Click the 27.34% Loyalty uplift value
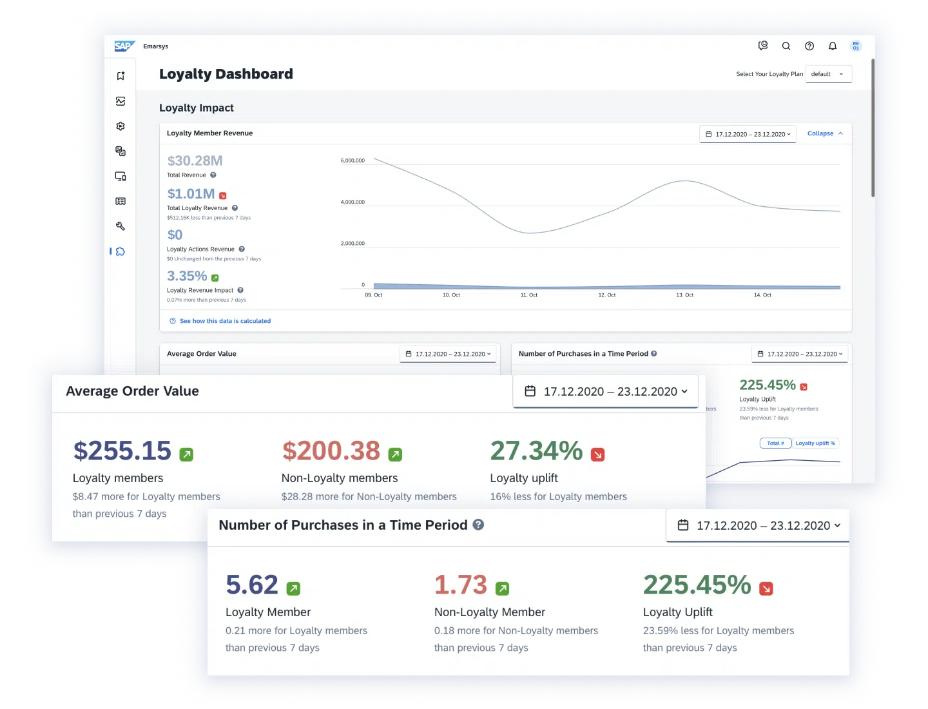Screen dimensions: 928x709 click(x=537, y=451)
